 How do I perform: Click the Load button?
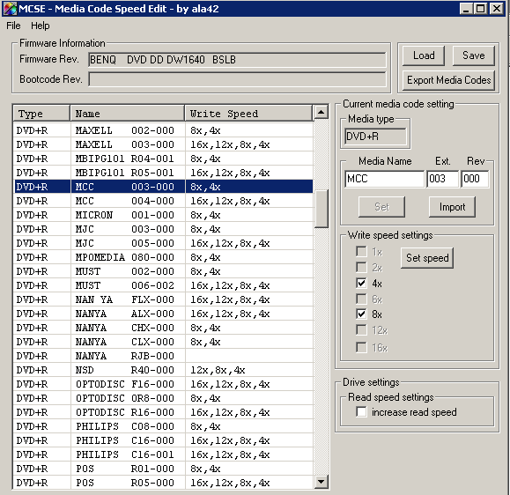click(424, 55)
